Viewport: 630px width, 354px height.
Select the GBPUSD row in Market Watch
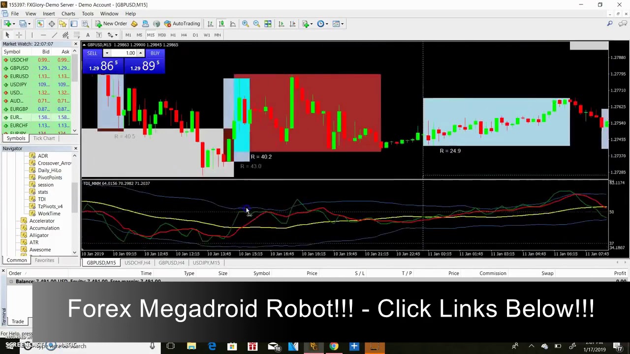37,68
